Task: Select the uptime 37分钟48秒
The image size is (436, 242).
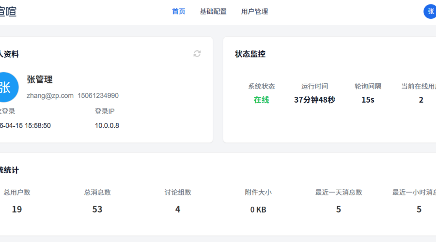Action: coord(314,100)
